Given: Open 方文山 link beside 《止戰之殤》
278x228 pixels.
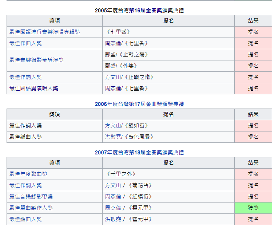Looking at the screenshot, I should tap(113, 77).
